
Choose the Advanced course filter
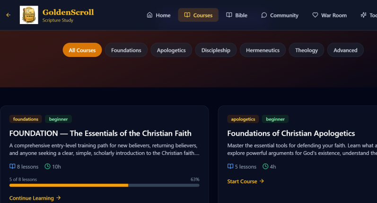[345, 50]
